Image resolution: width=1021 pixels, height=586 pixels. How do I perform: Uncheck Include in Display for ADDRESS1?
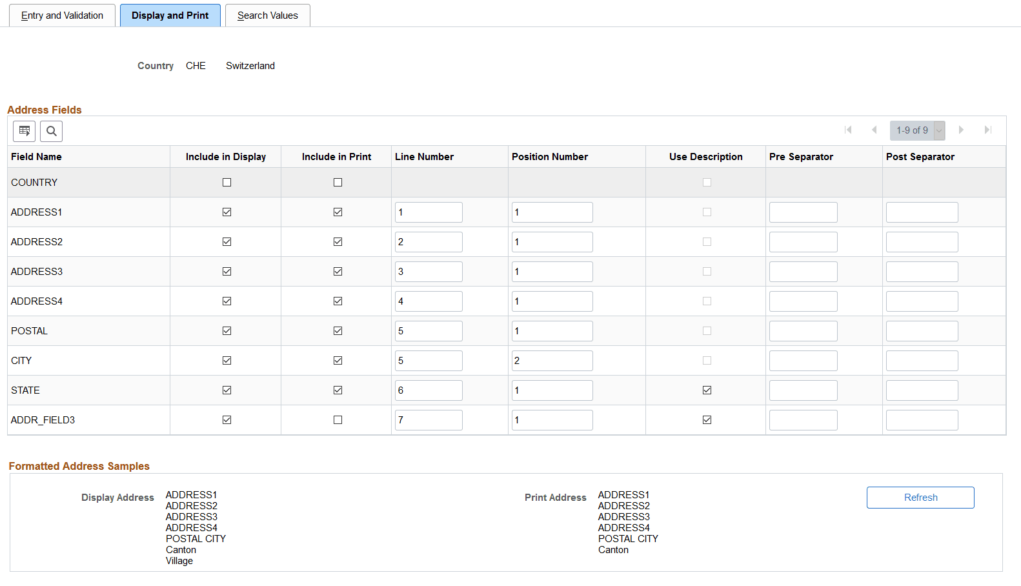tap(227, 212)
